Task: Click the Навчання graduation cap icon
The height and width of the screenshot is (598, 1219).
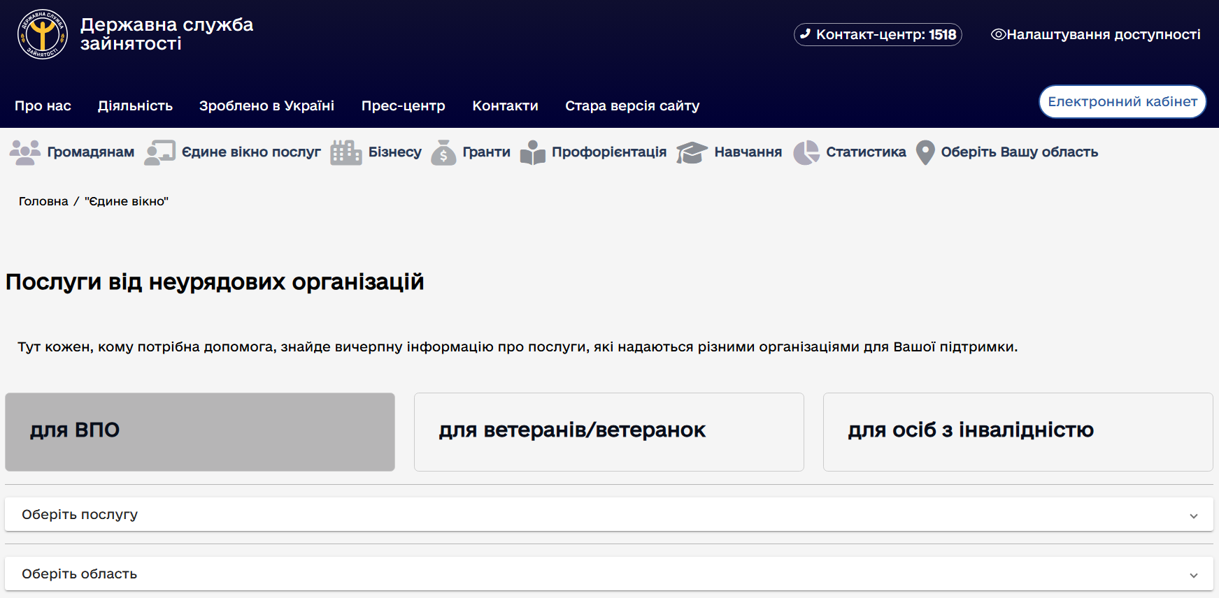Action: [x=692, y=152]
